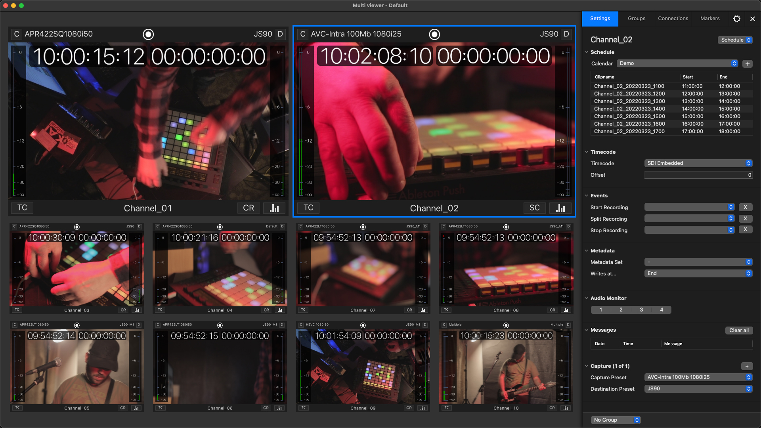Click the plus button next to Calendar
Image resolution: width=761 pixels, height=428 pixels.
tap(747, 64)
